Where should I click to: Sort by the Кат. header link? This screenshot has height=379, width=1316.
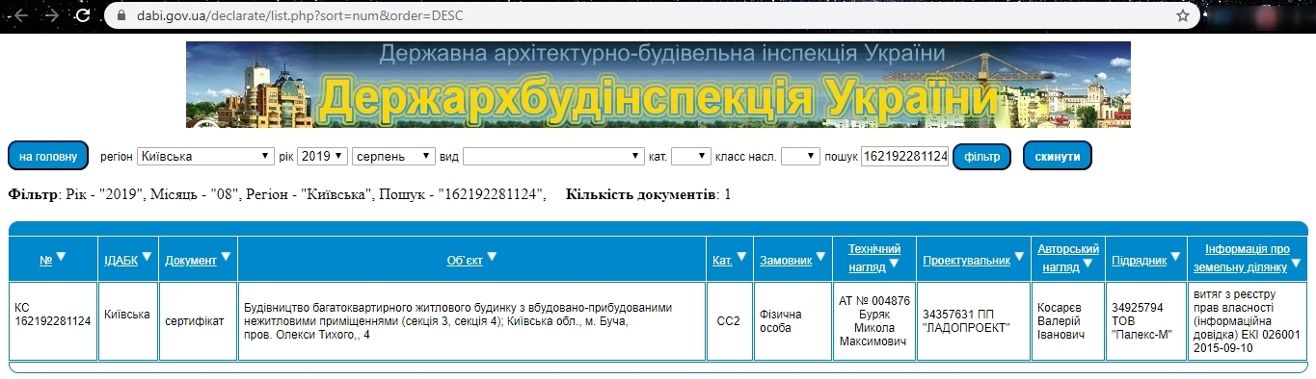722,260
